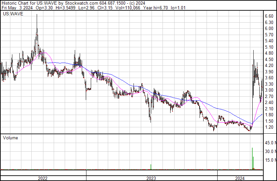The image size is (277, 181).
Task: Click the 1.20 price axis label
Action: (269, 127)
